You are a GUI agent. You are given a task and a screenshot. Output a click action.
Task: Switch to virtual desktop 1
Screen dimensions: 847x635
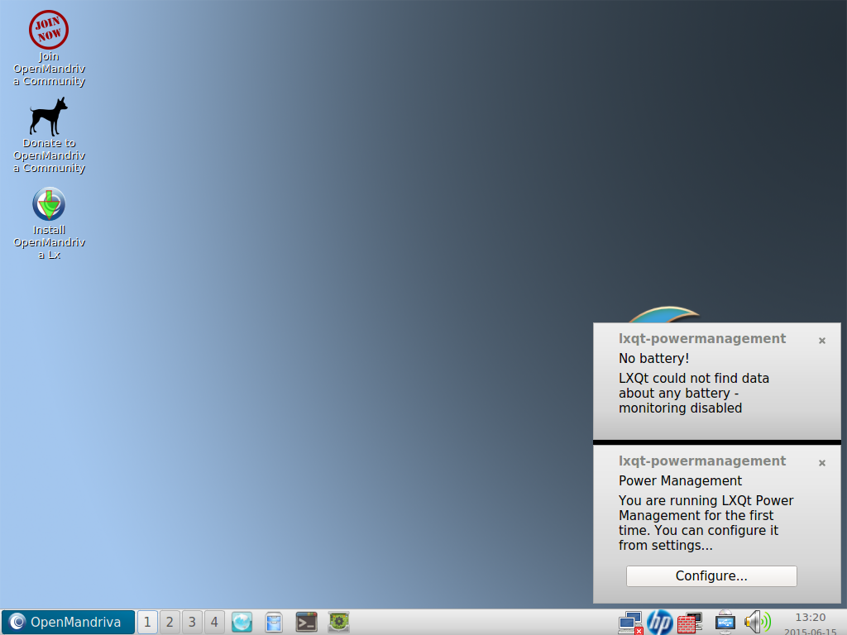click(147, 622)
